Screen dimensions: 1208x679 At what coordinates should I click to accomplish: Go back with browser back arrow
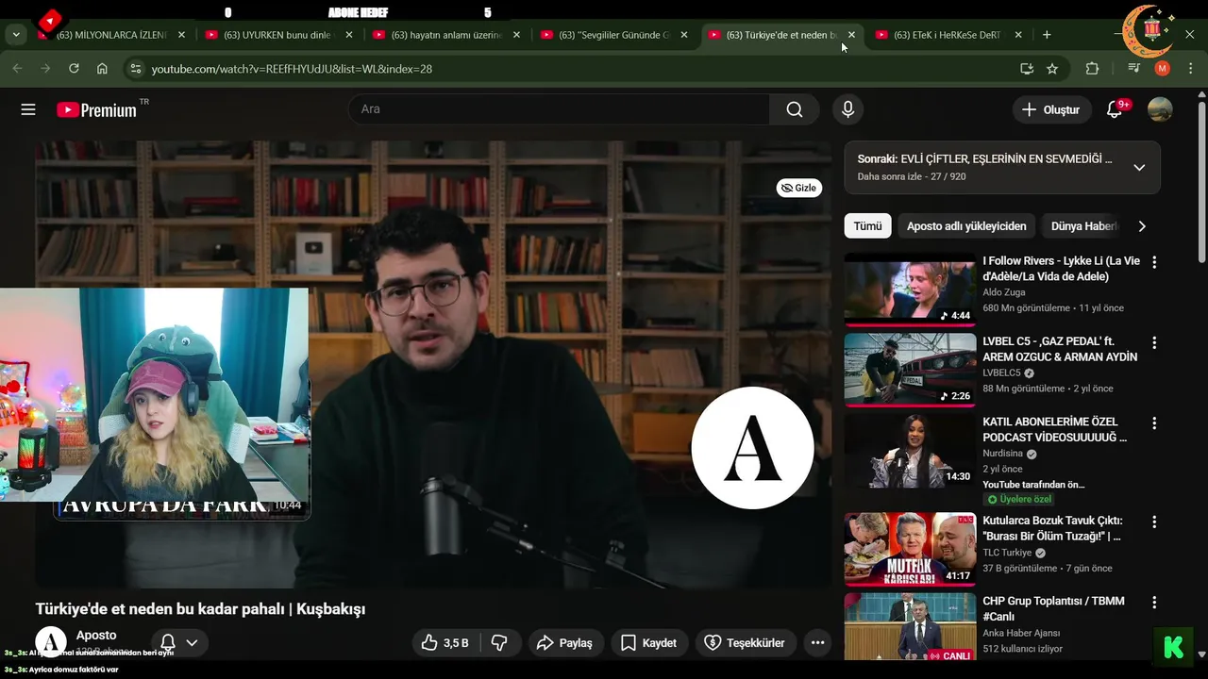(17, 69)
